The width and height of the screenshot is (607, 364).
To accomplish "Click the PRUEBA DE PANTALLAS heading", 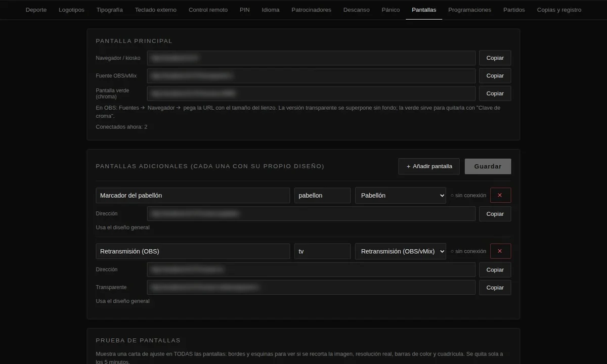I will (138, 340).
